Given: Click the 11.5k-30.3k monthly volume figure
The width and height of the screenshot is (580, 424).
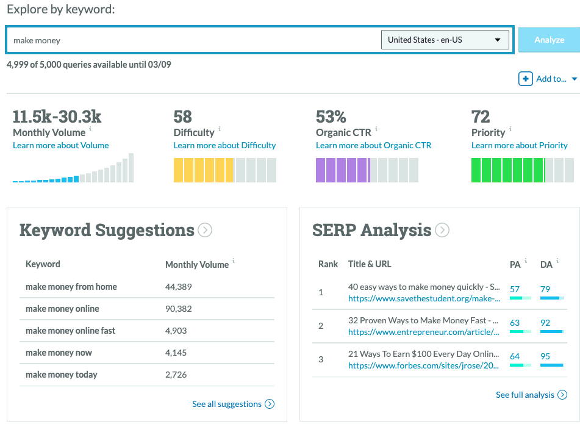Looking at the screenshot, I should pos(57,117).
